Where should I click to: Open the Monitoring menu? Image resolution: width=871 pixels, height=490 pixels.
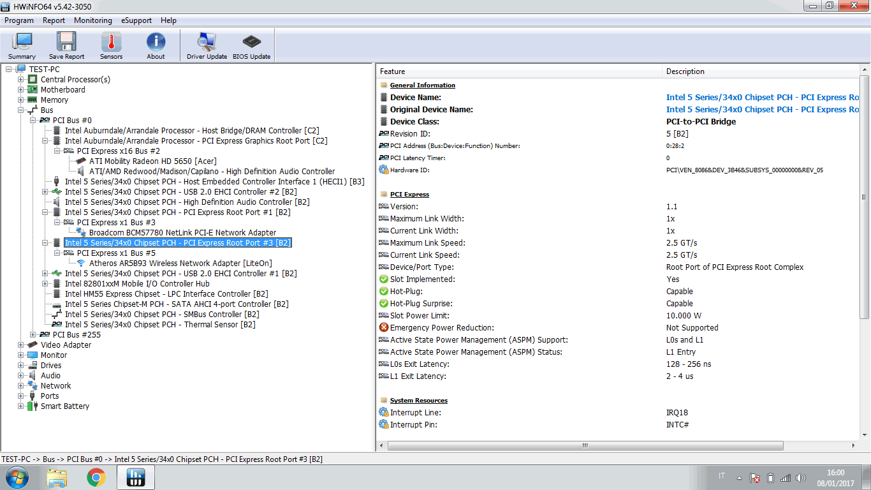(93, 20)
